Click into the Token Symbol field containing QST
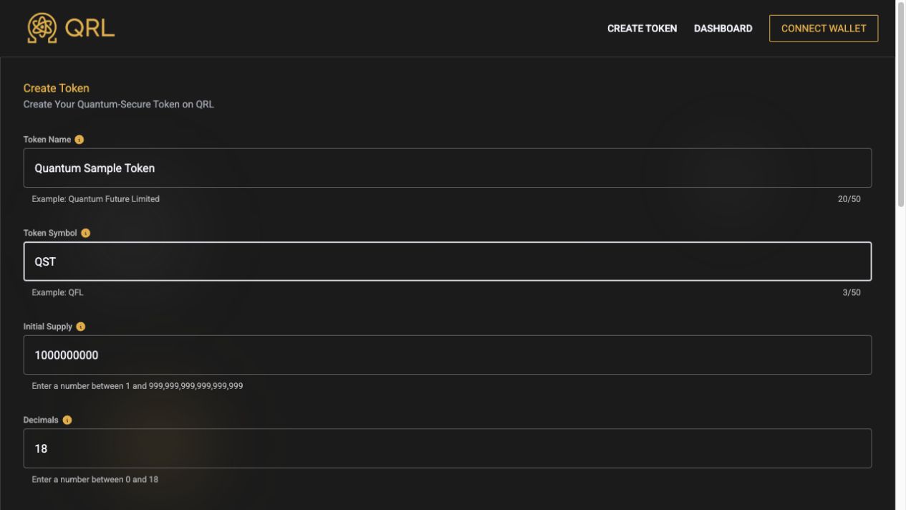The image size is (906, 510). [x=448, y=261]
